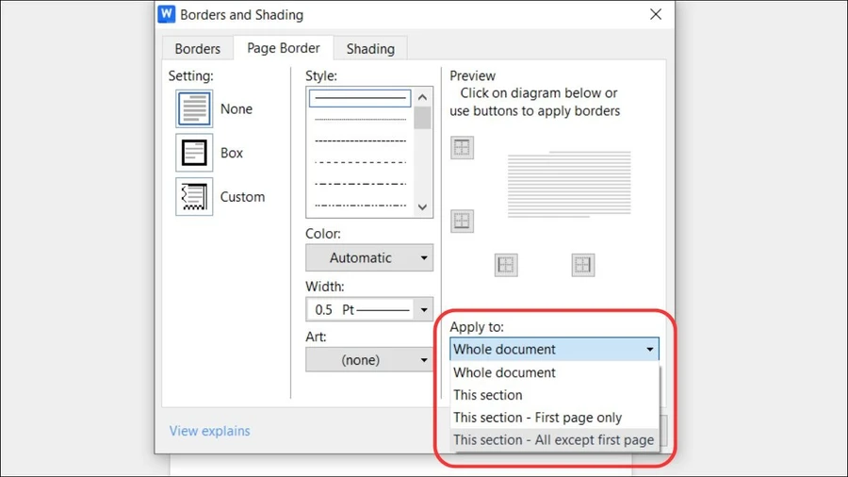
Task: Open the Page Border tab
Action: (284, 48)
